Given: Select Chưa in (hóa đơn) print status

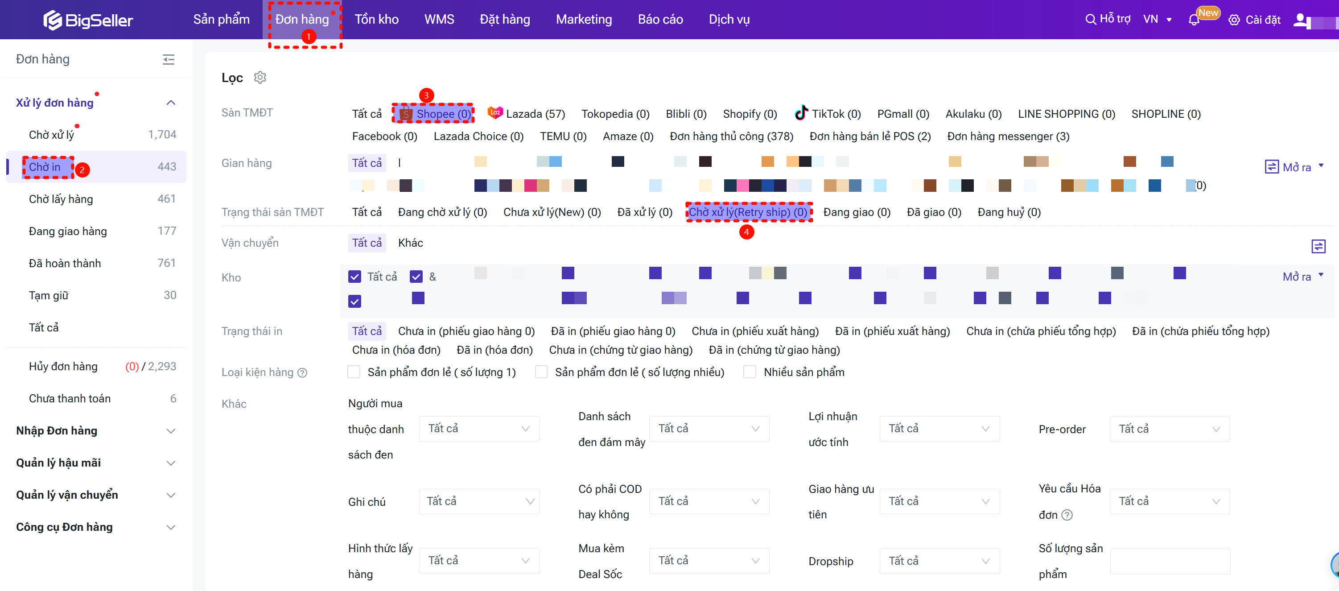Looking at the screenshot, I should click(x=396, y=350).
